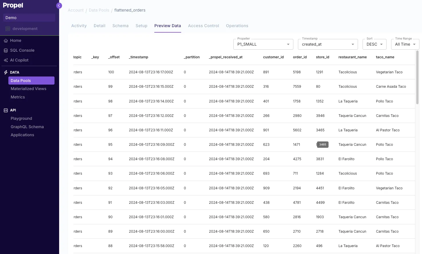Click the _timestamp column header
The width and height of the screenshot is (422, 254).
[x=138, y=57]
